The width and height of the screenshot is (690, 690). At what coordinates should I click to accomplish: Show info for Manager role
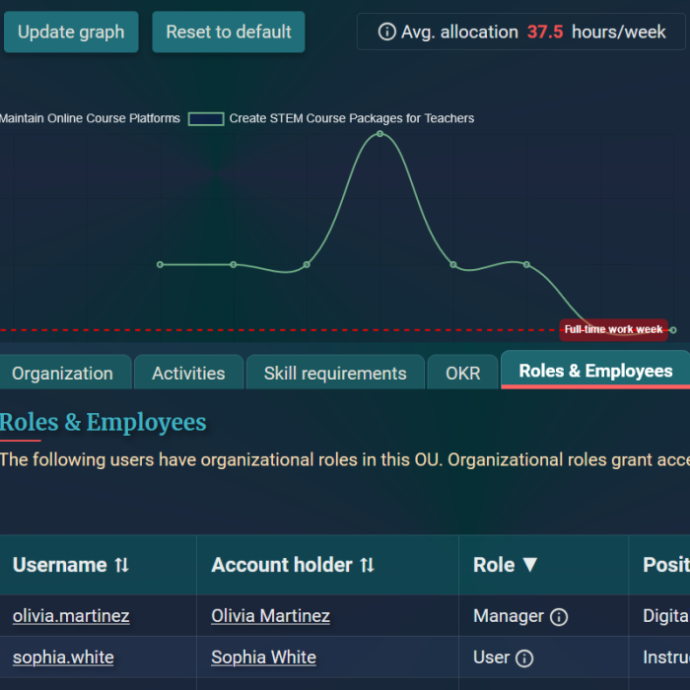coord(559,617)
